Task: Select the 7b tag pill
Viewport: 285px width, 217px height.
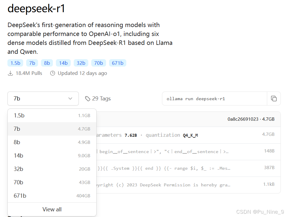Action: [x=32, y=63]
